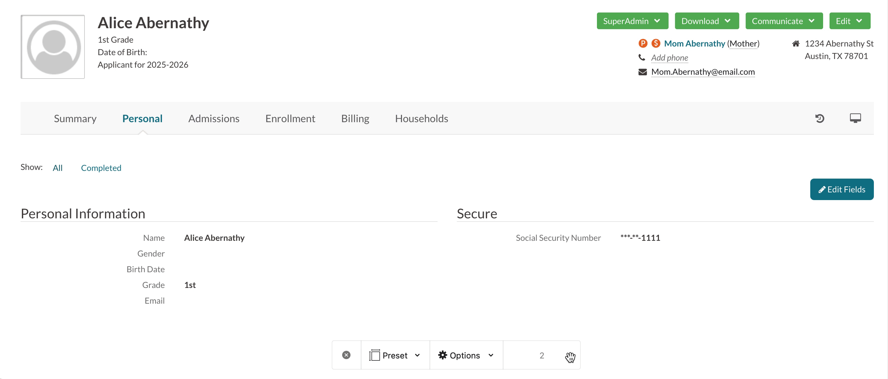Toggle show All personal fields
Screen dimensions: 888x379
(57, 167)
